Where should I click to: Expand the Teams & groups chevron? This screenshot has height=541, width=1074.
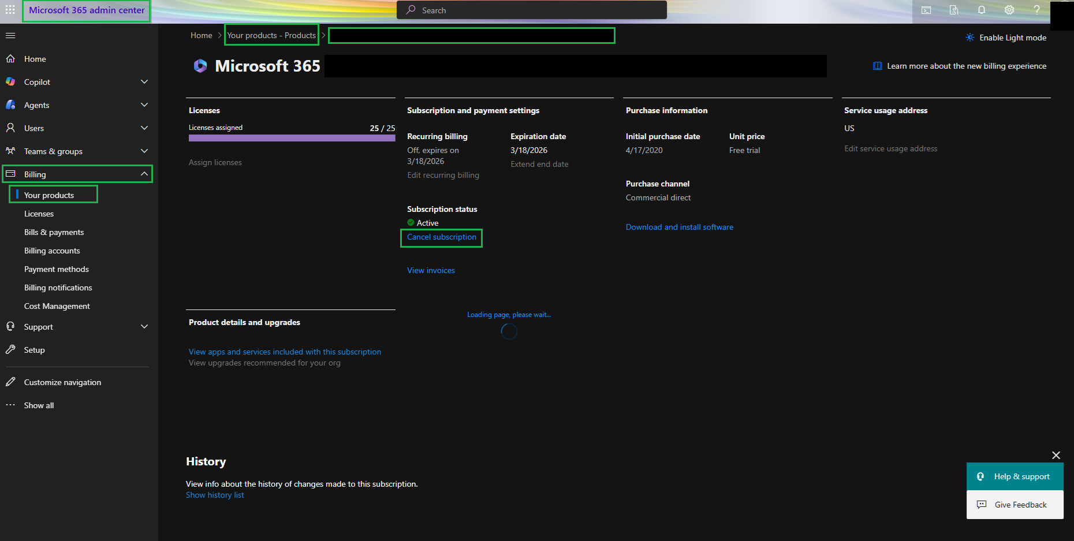(144, 151)
